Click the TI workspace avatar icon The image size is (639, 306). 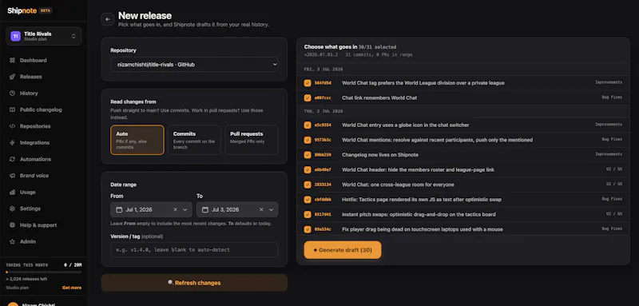coord(15,36)
